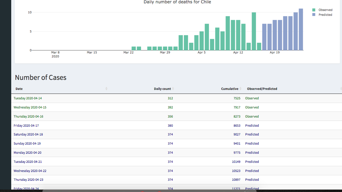Click the Number of Cases heading

click(x=41, y=77)
